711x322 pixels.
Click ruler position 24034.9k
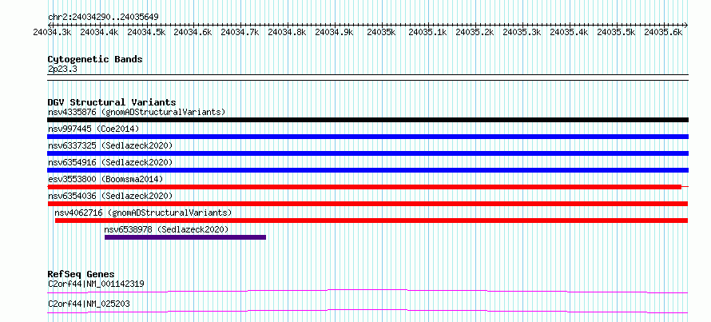[334, 32]
